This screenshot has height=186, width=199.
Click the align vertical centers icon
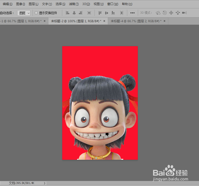[x=106, y=13]
